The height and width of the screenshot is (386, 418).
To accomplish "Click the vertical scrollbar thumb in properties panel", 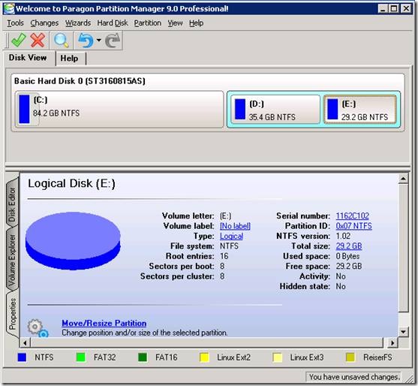I will [x=403, y=248].
